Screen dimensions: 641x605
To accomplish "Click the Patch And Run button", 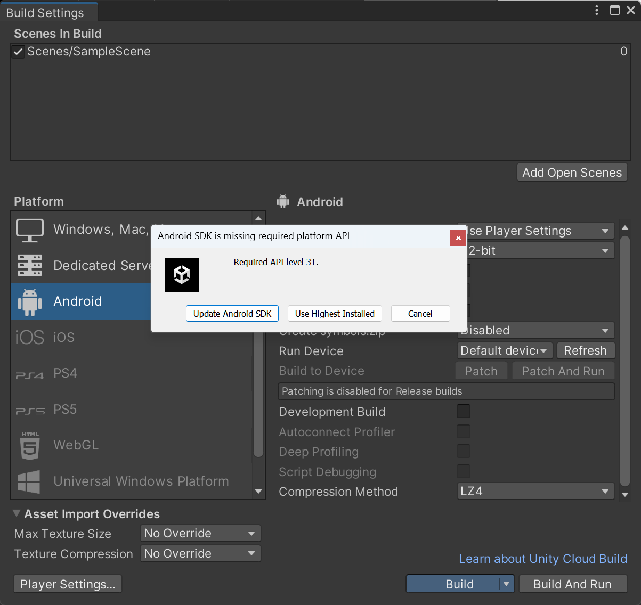I will tap(563, 371).
